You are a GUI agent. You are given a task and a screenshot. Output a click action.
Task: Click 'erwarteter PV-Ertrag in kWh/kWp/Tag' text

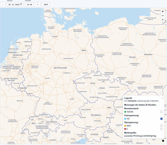(140, 136)
